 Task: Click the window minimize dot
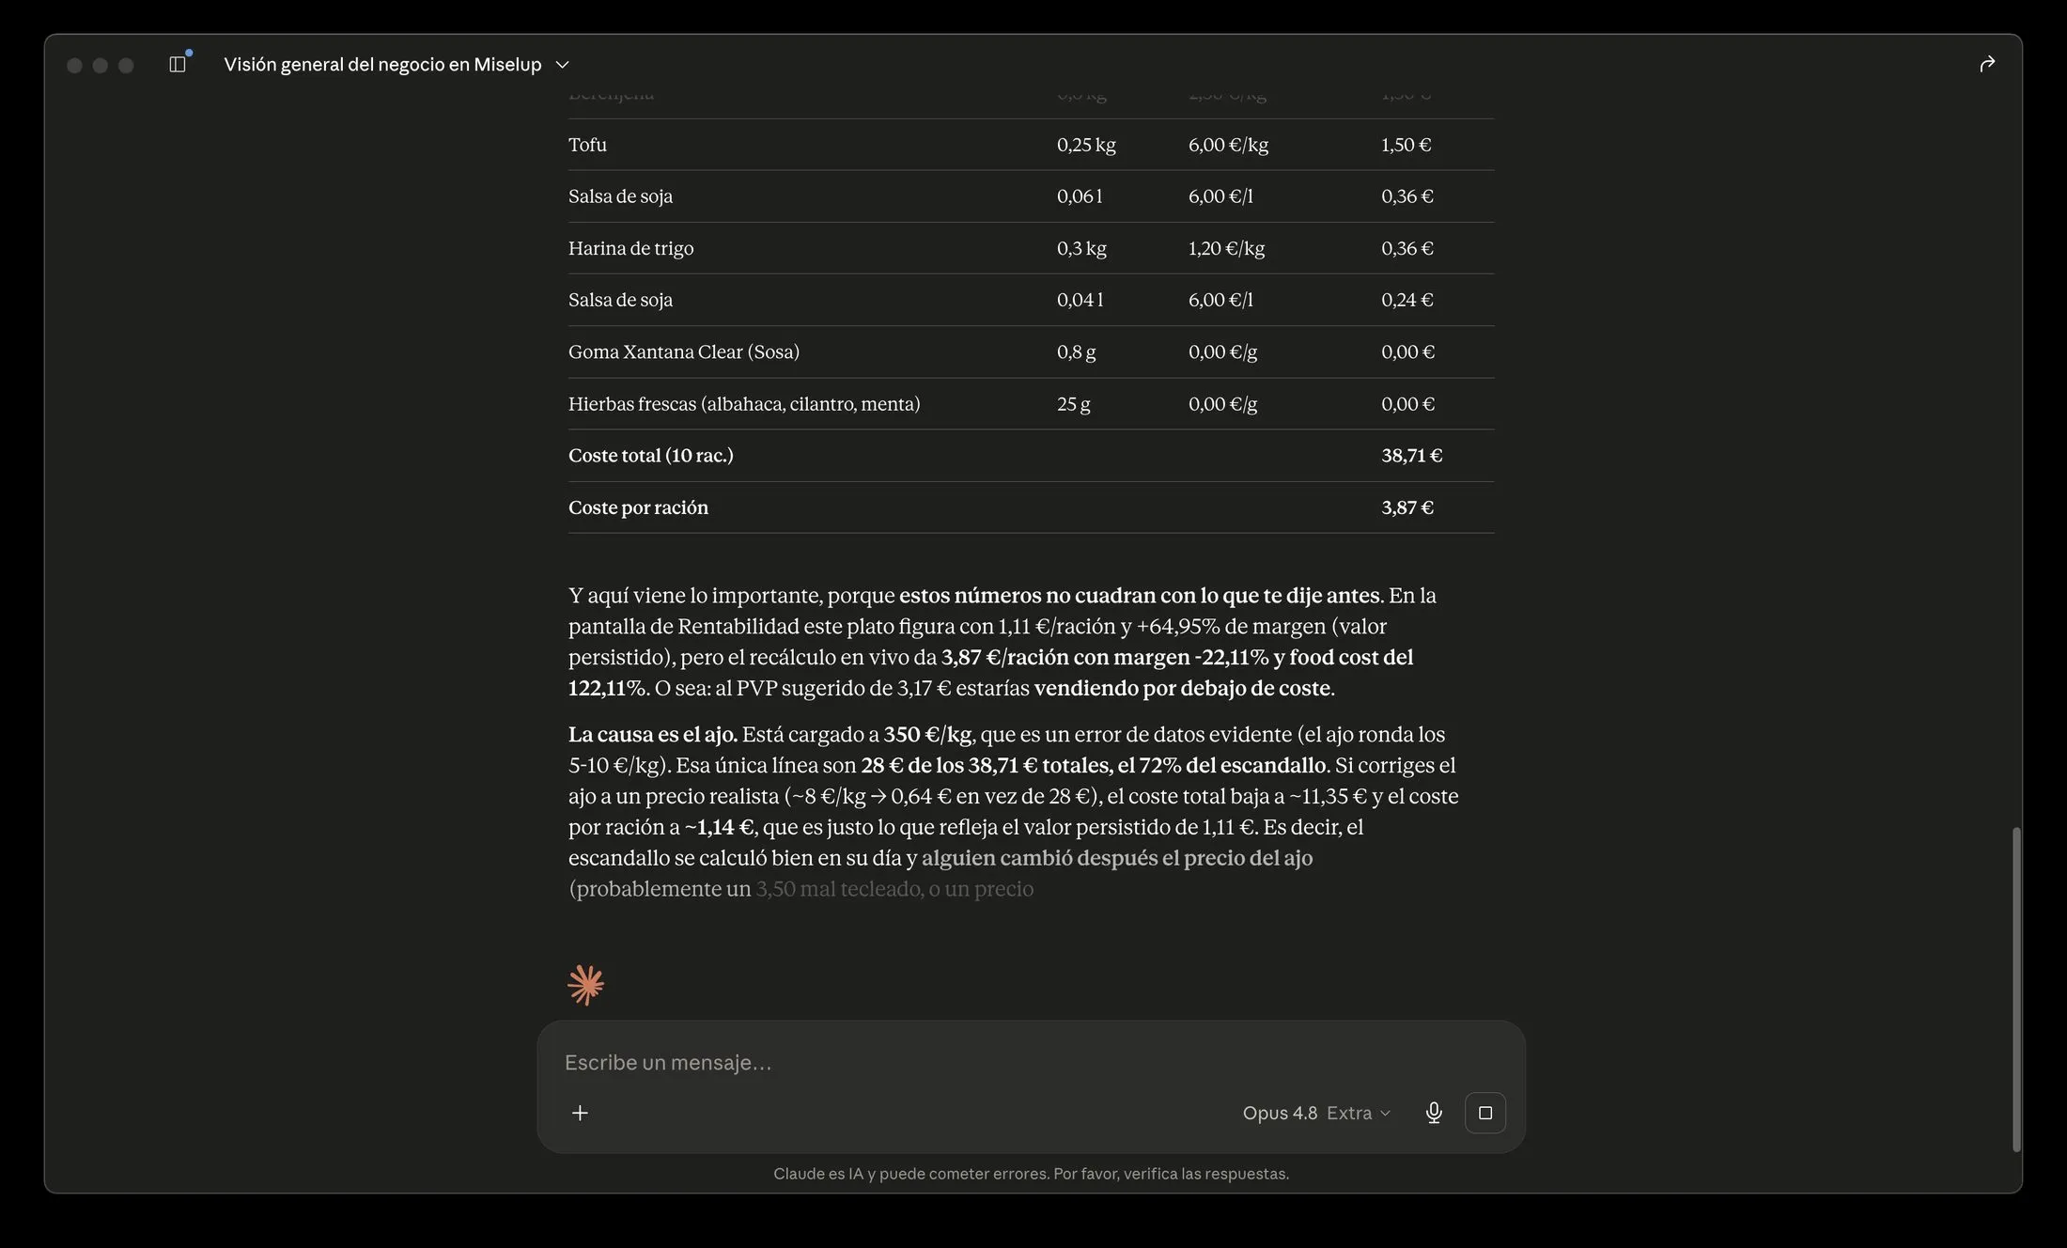[101, 65]
